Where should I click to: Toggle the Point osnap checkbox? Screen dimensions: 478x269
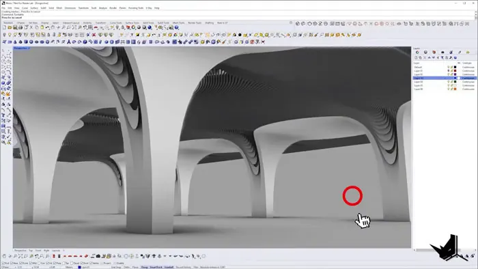coord(20,264)
